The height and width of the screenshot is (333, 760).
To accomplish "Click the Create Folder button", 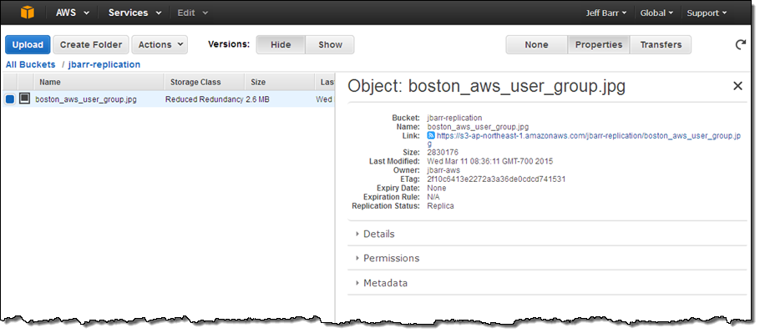I will pyautogui.click(x=91, y=44).
